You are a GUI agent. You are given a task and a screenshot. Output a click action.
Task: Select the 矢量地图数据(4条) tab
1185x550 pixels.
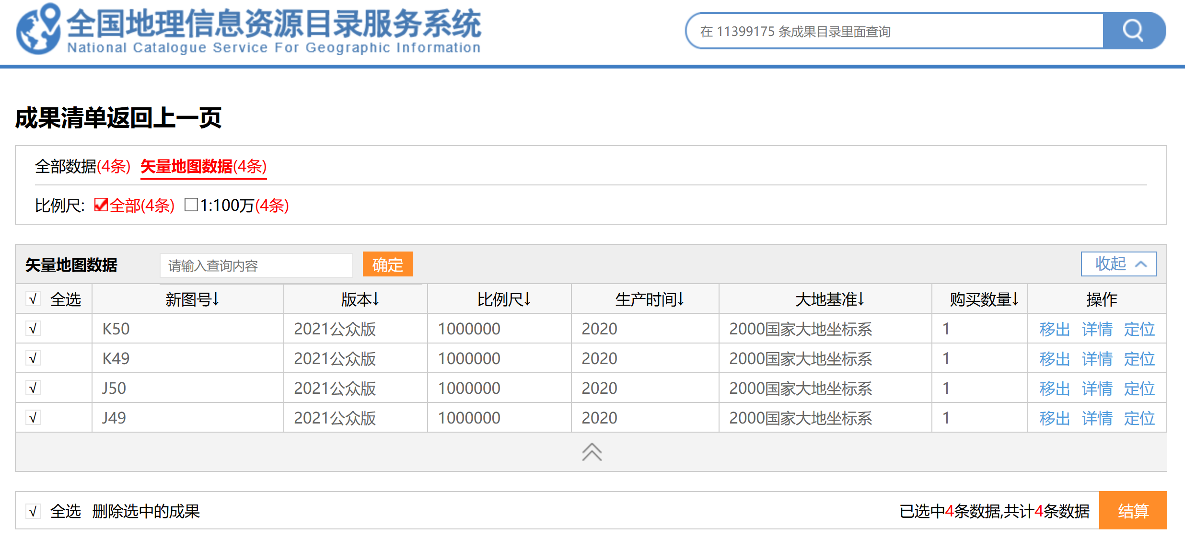point(203,166)
